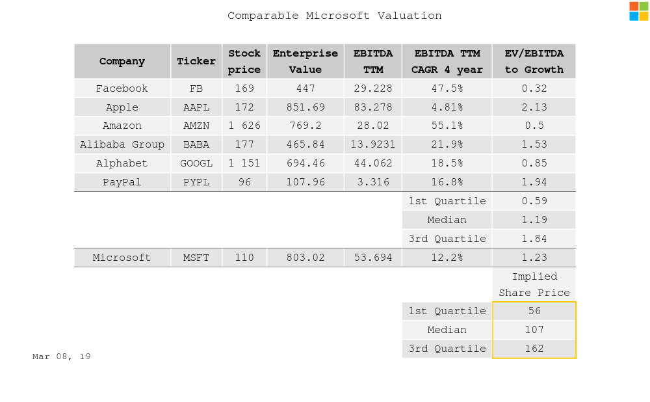Click the EV/EBITDA to Growth header
The image size is (650, 402).
pyautogui.click(x=534, y=61)
